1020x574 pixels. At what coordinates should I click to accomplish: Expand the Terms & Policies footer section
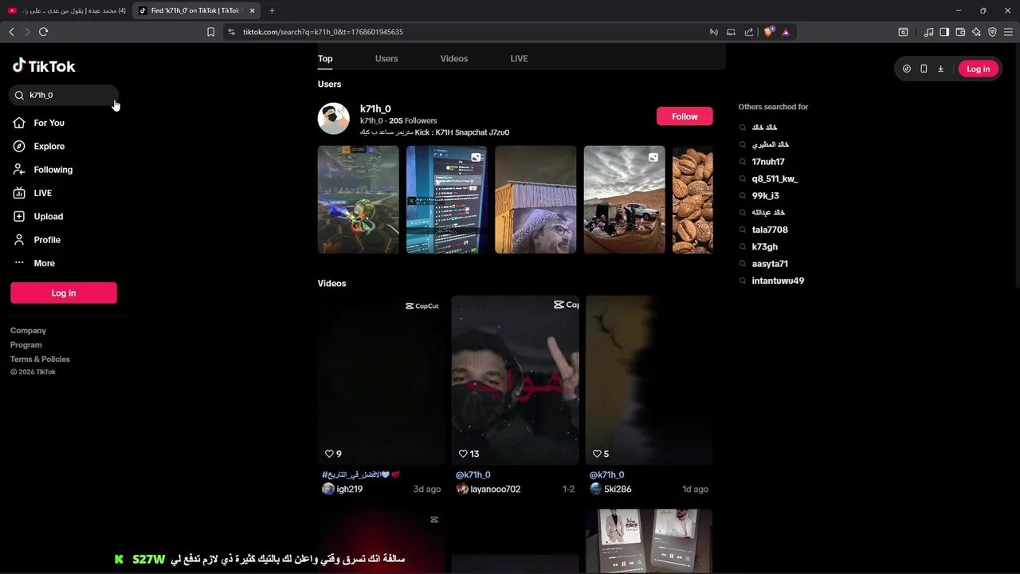tap(40, 359)
